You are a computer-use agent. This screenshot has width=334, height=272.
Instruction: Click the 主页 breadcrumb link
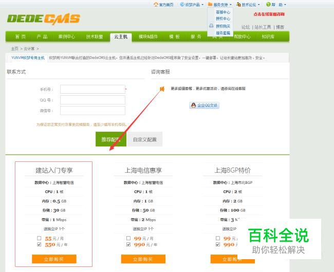point(15,49)
